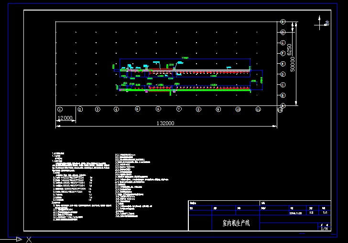Click the UCS X-axis arrow icon

click(x=19, y=240)
